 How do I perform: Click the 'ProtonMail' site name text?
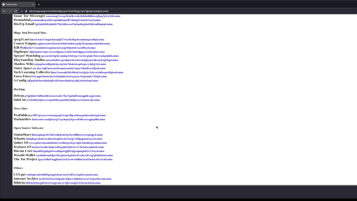click(22, 20)
